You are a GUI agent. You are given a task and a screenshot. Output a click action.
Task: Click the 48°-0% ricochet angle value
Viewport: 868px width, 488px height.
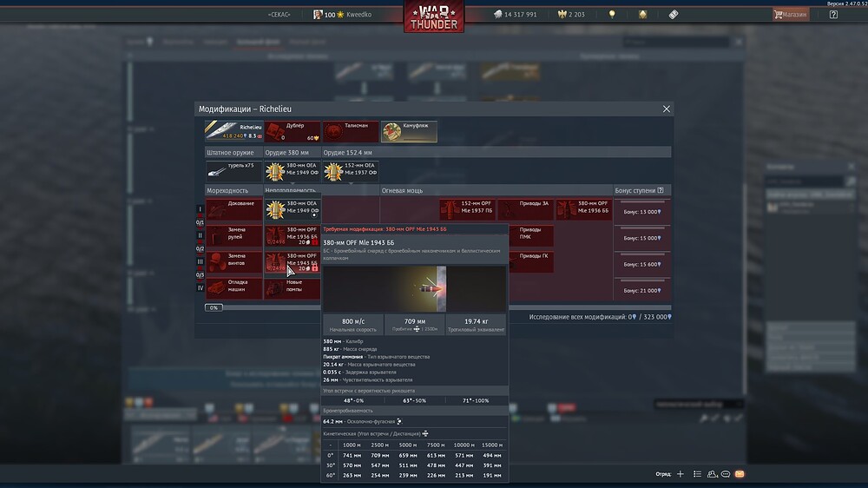point(354,400)
